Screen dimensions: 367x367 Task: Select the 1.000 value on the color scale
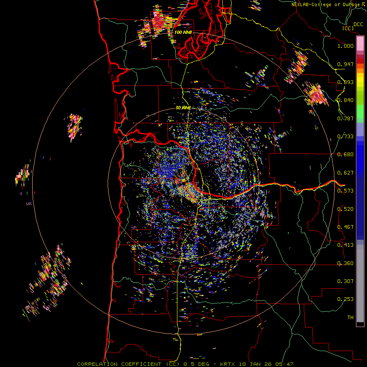[345, 46]
